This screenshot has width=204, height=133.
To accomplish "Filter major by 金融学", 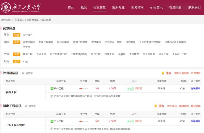I will click(x=122, y=54).
